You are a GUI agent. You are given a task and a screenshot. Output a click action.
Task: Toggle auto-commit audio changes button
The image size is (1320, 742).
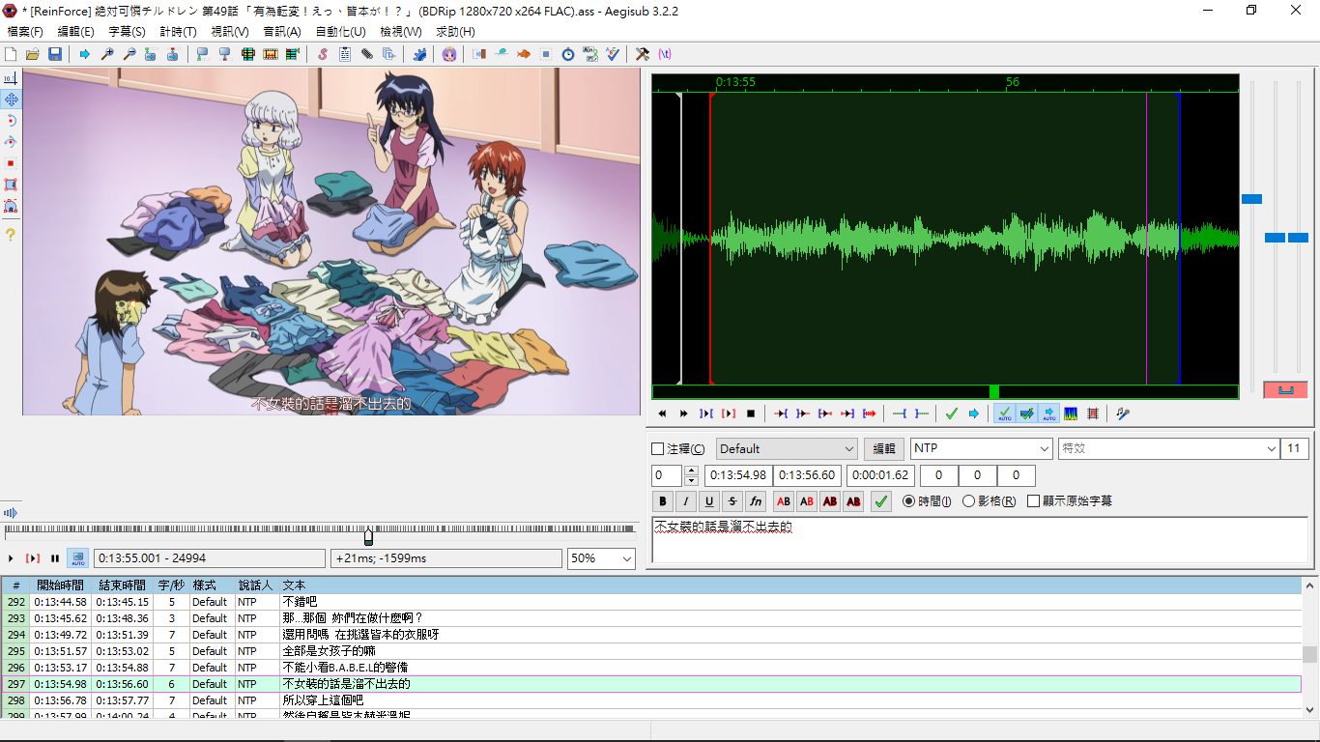(1005, 414)
